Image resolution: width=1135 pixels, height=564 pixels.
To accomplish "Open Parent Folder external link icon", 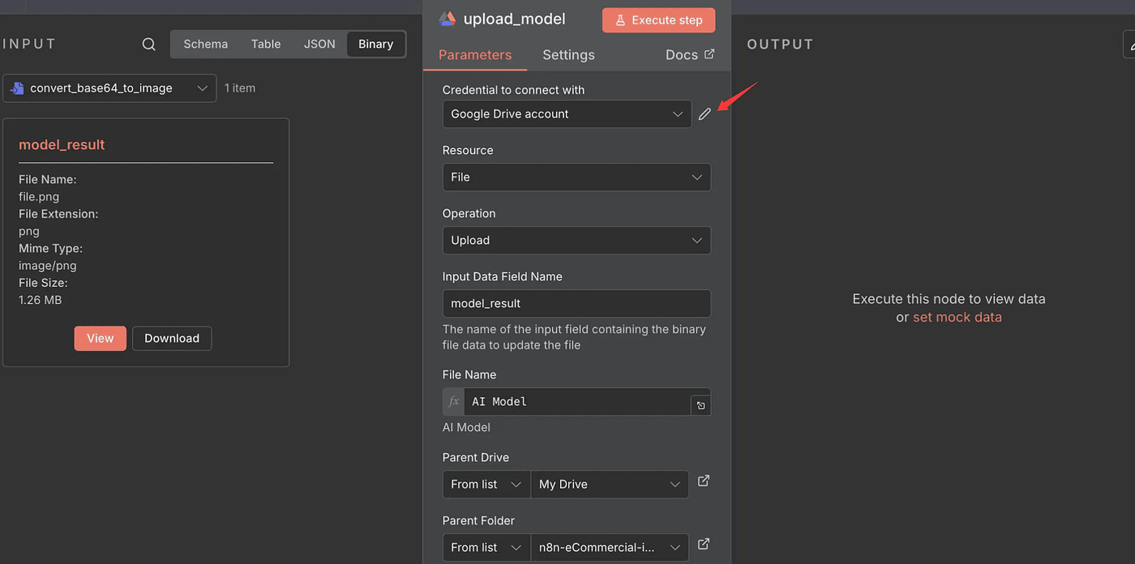I will 704,545.
